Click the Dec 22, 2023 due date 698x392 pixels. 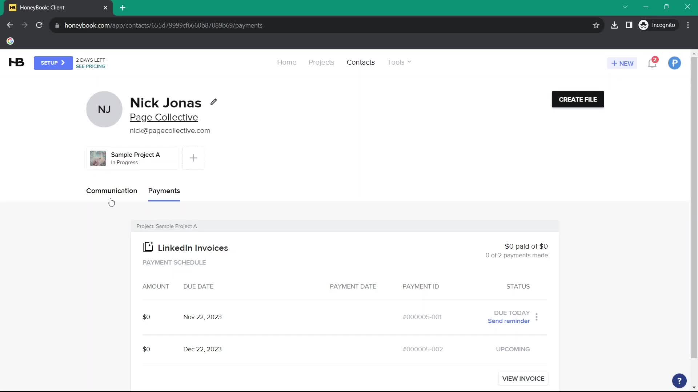(202, 349)
